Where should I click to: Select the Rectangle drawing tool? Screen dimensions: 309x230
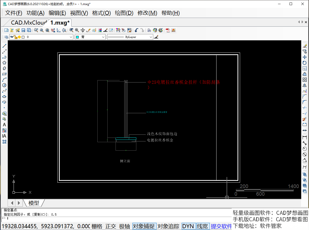coord(4,74)
